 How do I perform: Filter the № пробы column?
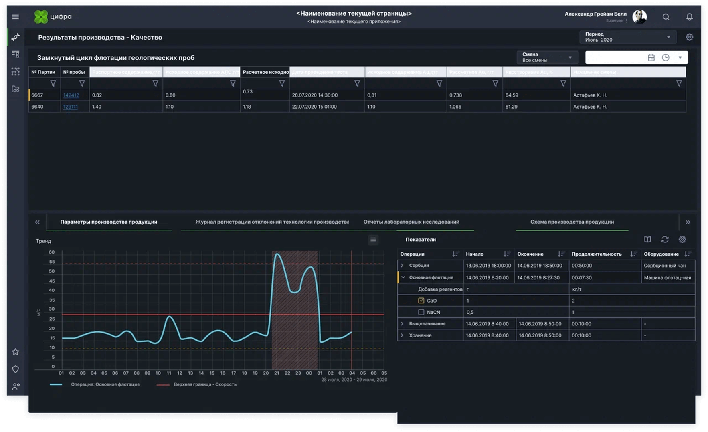(82, 83)
